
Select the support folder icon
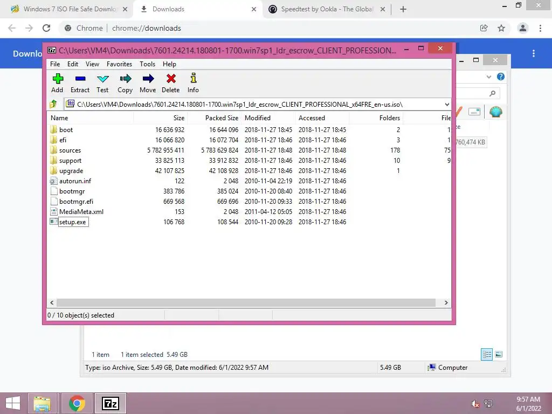[53, 160]
